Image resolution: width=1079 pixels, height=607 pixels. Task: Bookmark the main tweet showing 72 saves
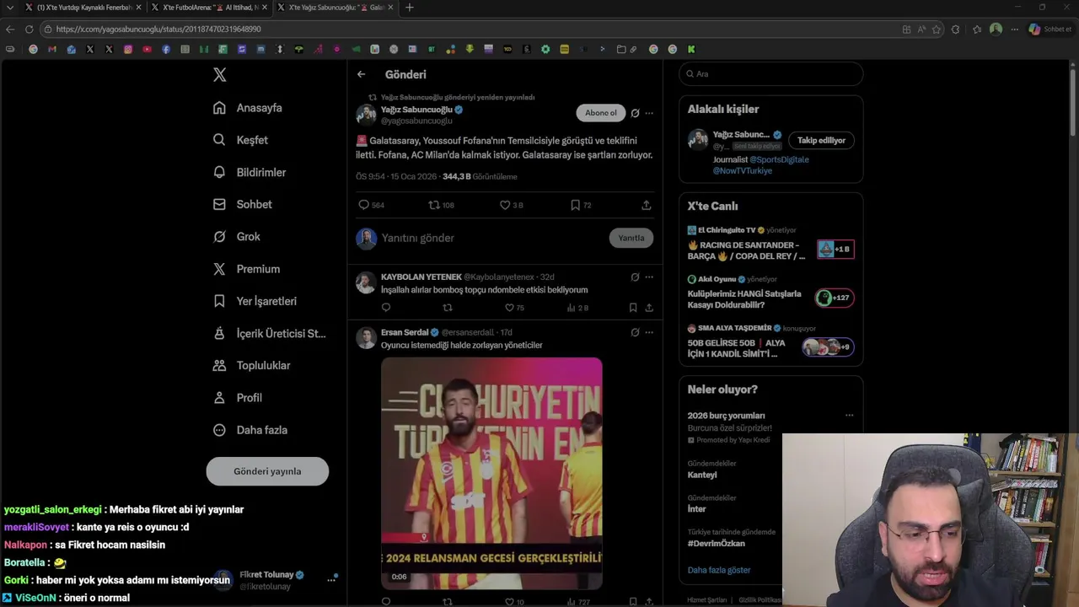tap(580, 205)
